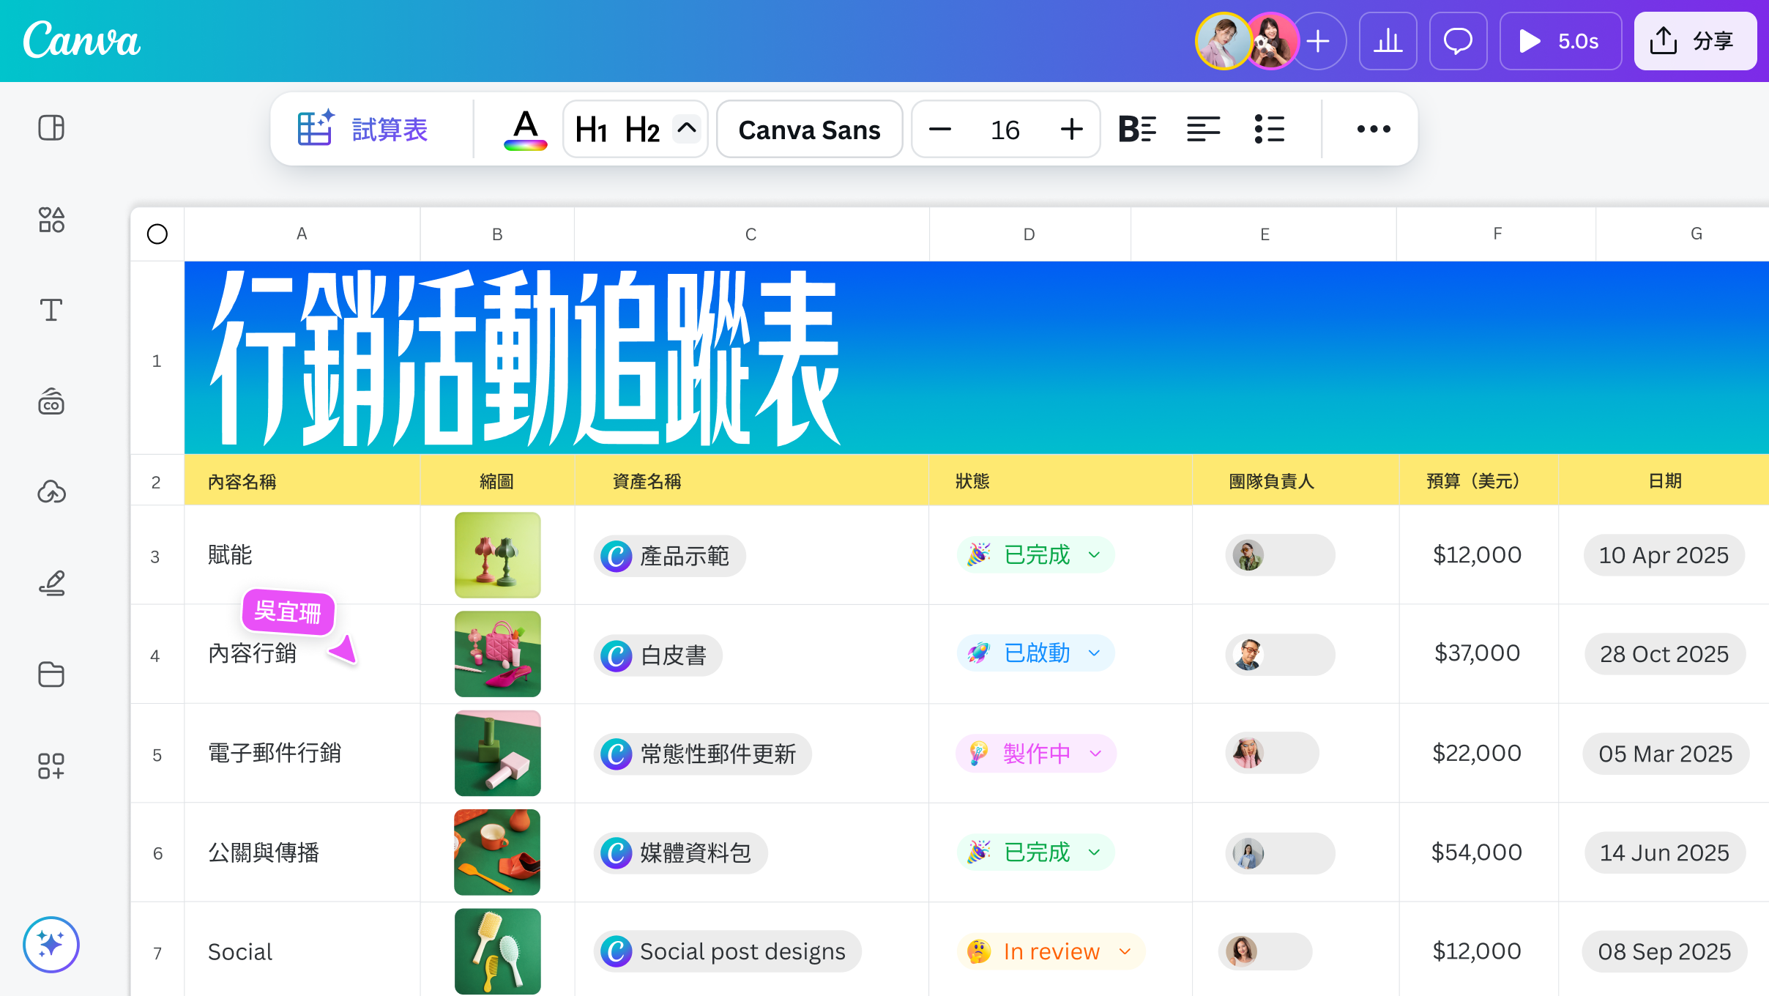The height and width of the screenshot is (996, 1769).
Task: Select the team owner chip for 內容行銷
Action: 1280,655
